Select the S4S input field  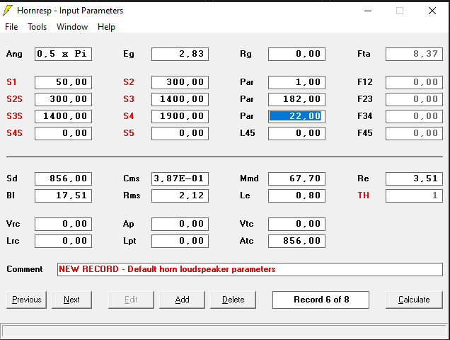coord(64,133)
